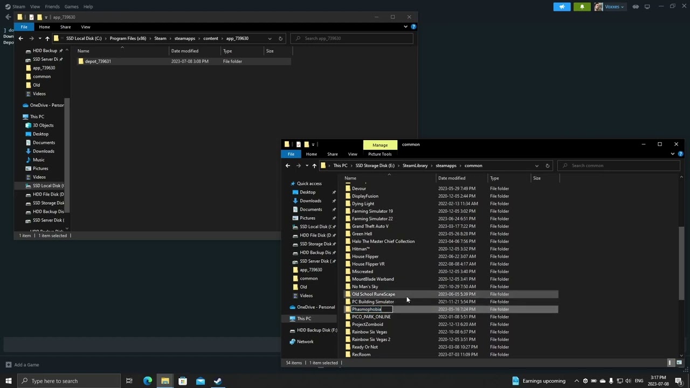The width and height of the screenshot is (690, 388).
Task: Expand address bar history in app_739630 window
Action: (270, 38)
